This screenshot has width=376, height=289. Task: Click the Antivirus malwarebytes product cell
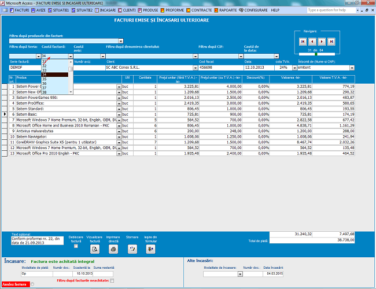point(66,131)
